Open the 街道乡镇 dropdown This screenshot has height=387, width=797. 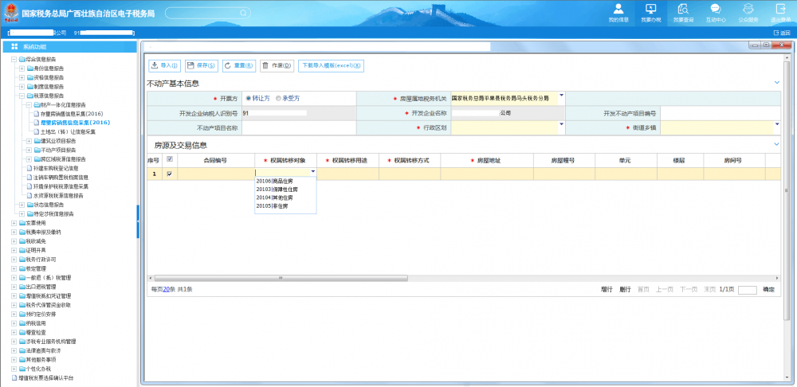(x=776, y=125)
